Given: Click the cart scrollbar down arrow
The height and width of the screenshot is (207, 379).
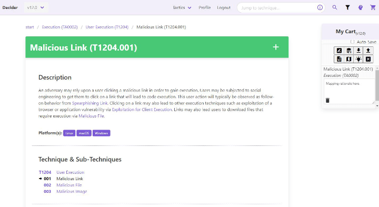Looking at the screenshot, I should point(377,106).
